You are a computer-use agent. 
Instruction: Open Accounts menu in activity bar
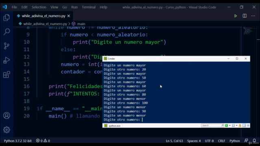pyautogui.click(x=6, y=116)
